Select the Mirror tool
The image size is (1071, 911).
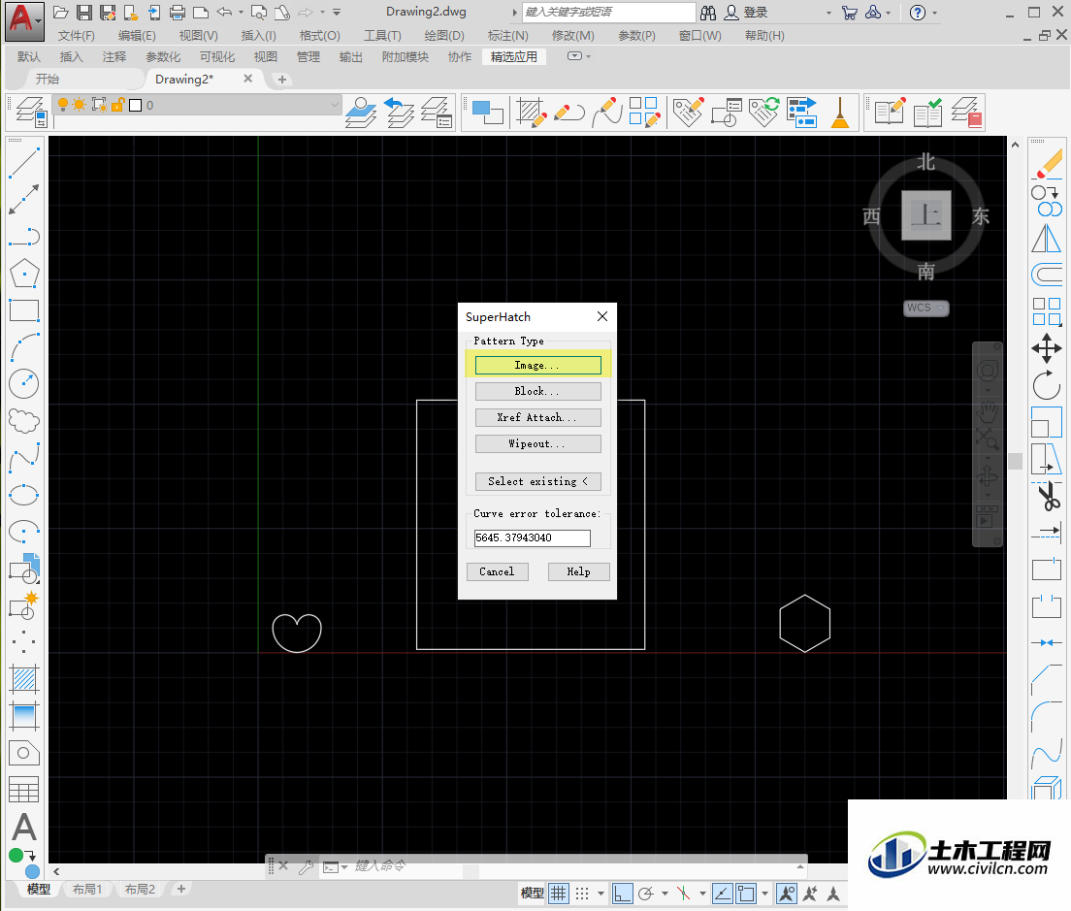[1047, 239]
